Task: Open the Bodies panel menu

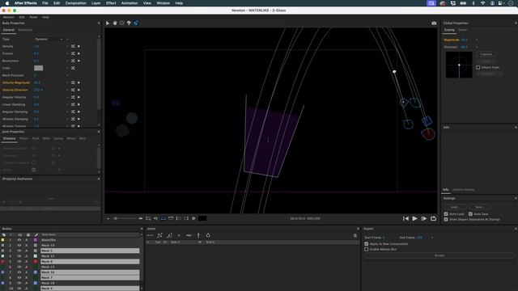Action: pos(142,229)
